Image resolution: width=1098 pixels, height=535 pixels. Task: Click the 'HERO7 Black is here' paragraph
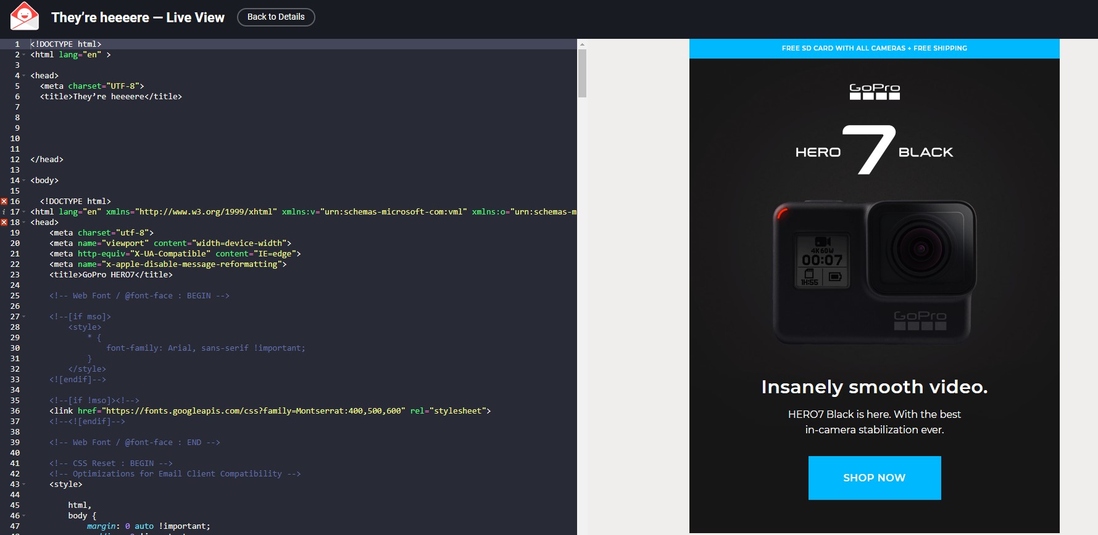pyautogui.click(x=875, y=422)
